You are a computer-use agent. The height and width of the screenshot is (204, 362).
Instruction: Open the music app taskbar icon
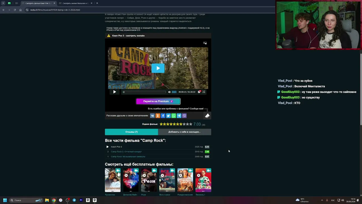coord(61,200)
